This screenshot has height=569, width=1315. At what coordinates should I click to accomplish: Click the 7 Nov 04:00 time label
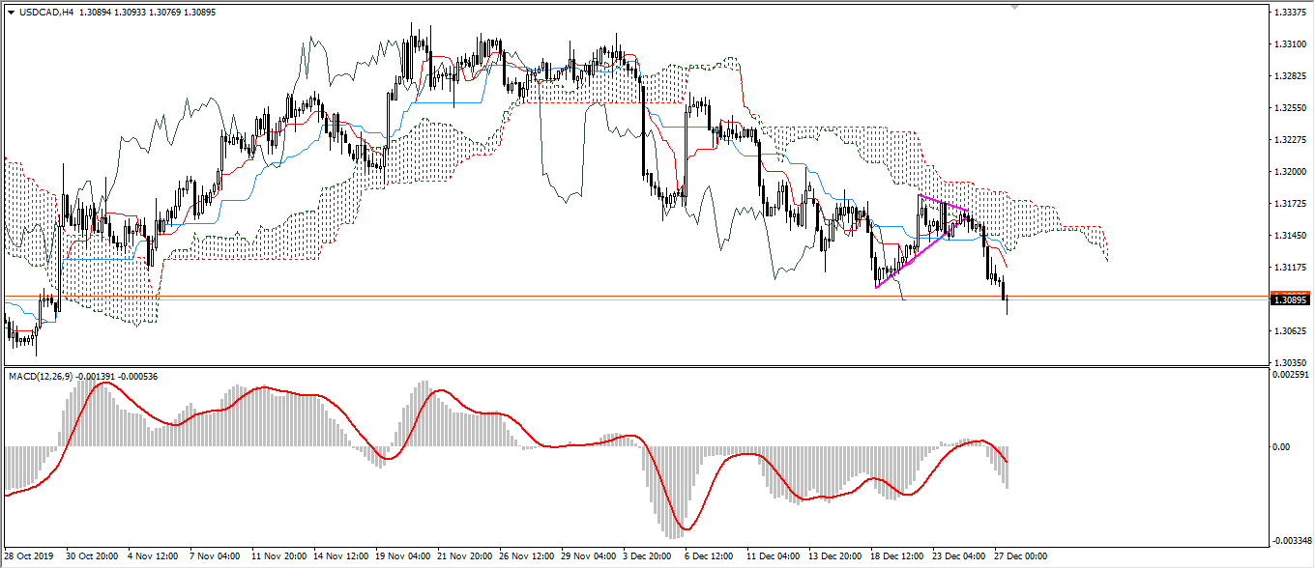click(x=216, y=557)
